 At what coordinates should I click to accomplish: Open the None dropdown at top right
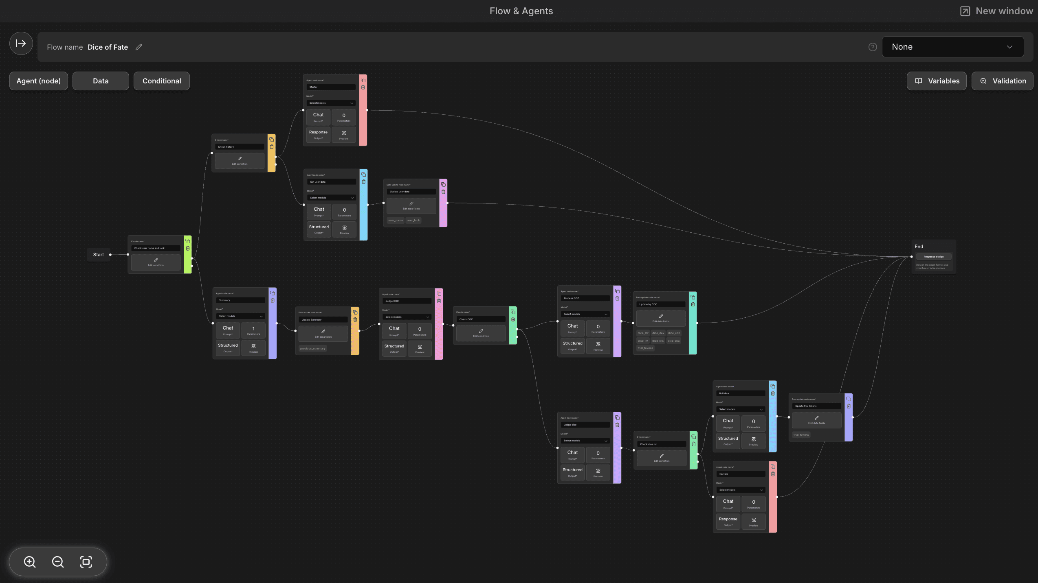[952, 47]
